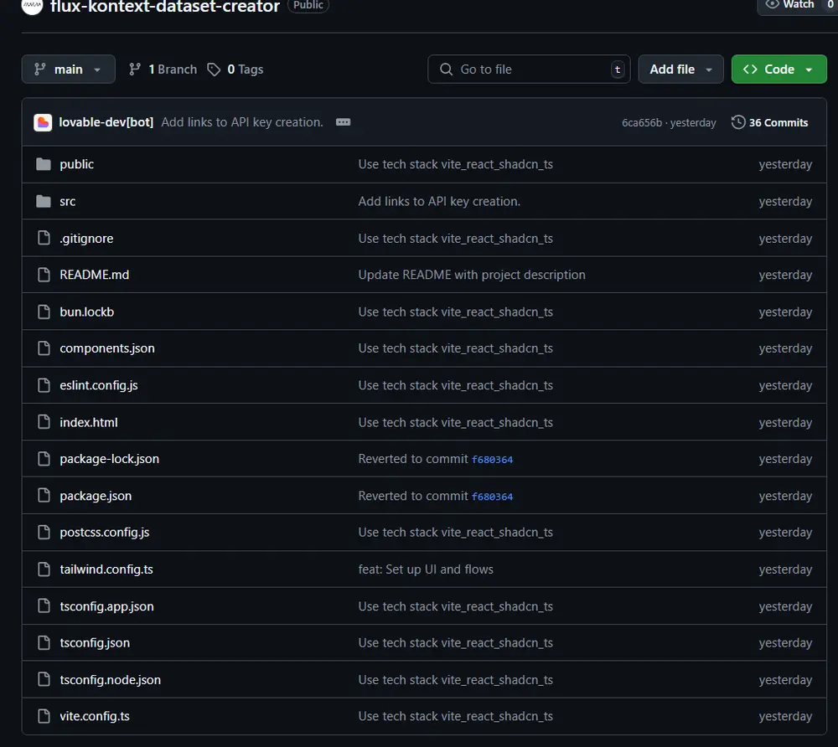Open the Add file dropdown

[x=680, y=70]
